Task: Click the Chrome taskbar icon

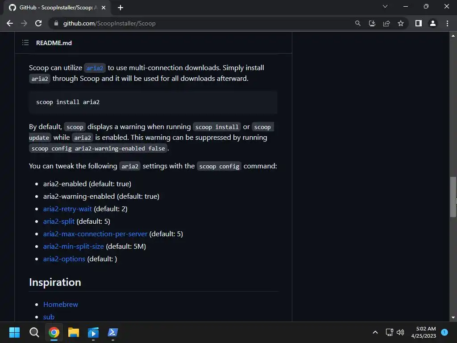Action: (x=54, y=332)
